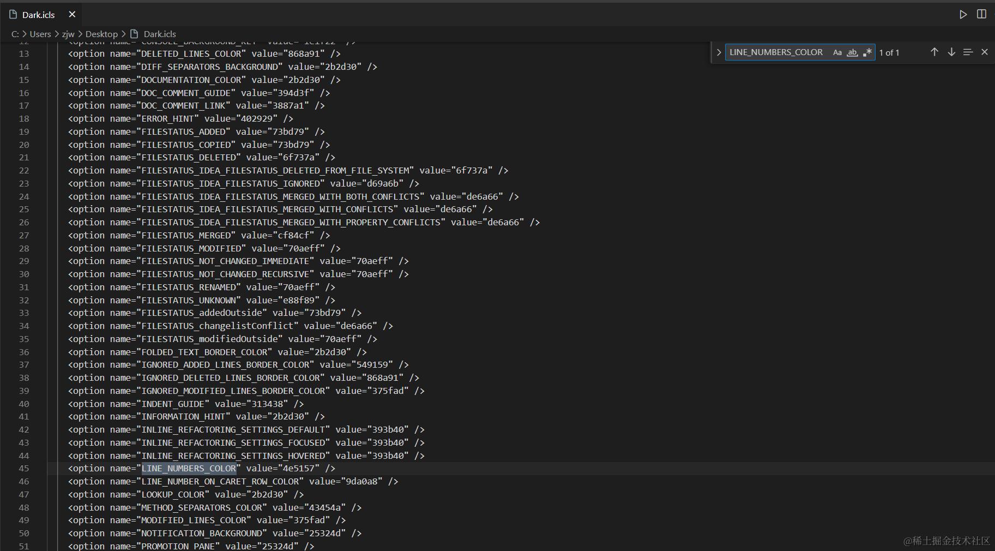Click FILESTATUS_ADDED option name
This screenshot has height=551, width=995.
[183, 131]
